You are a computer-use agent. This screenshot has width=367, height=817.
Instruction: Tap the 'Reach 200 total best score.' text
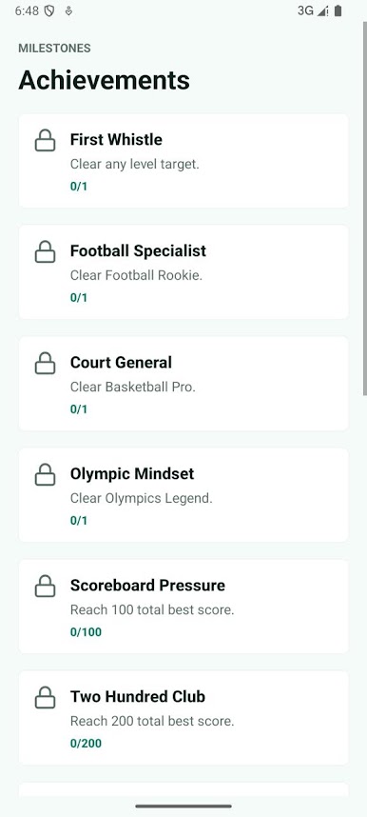152,721
